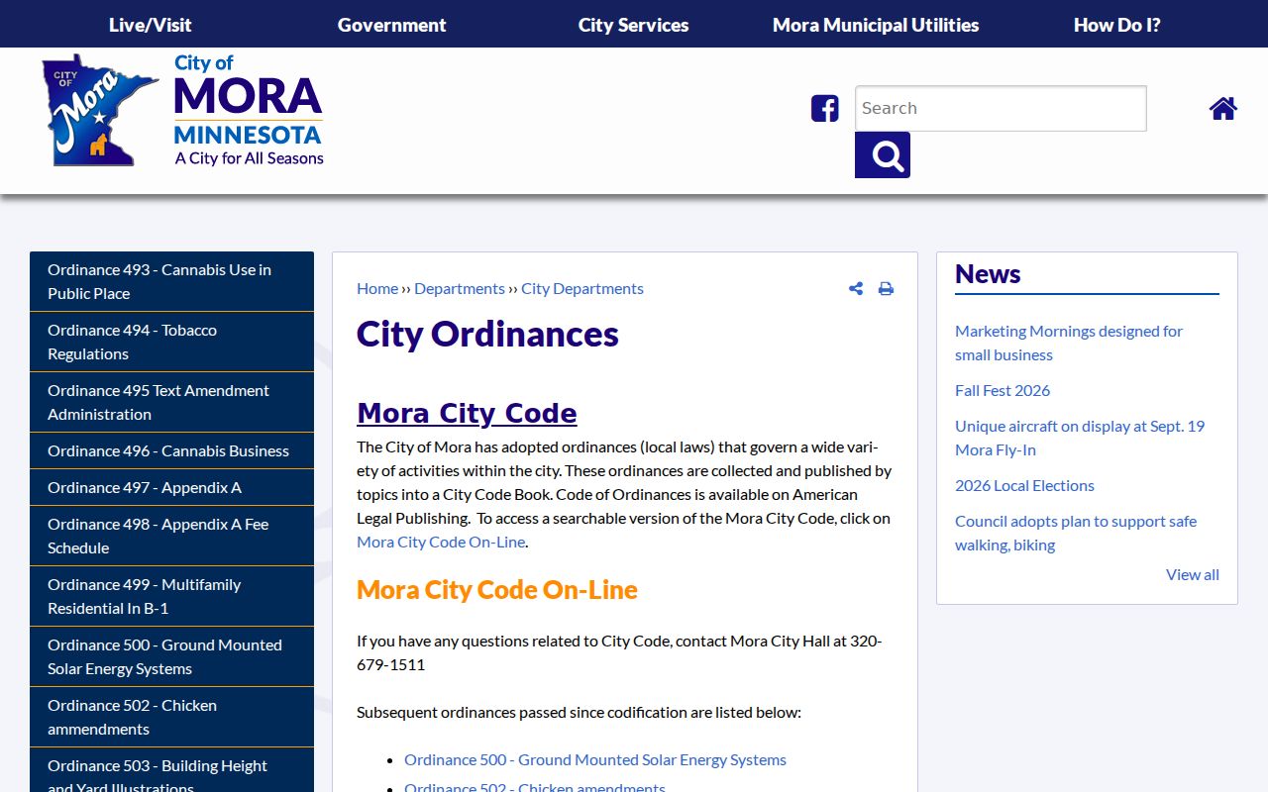
Task: Open the Mora Municipal Utilities menu
Action: click(876, 25)
